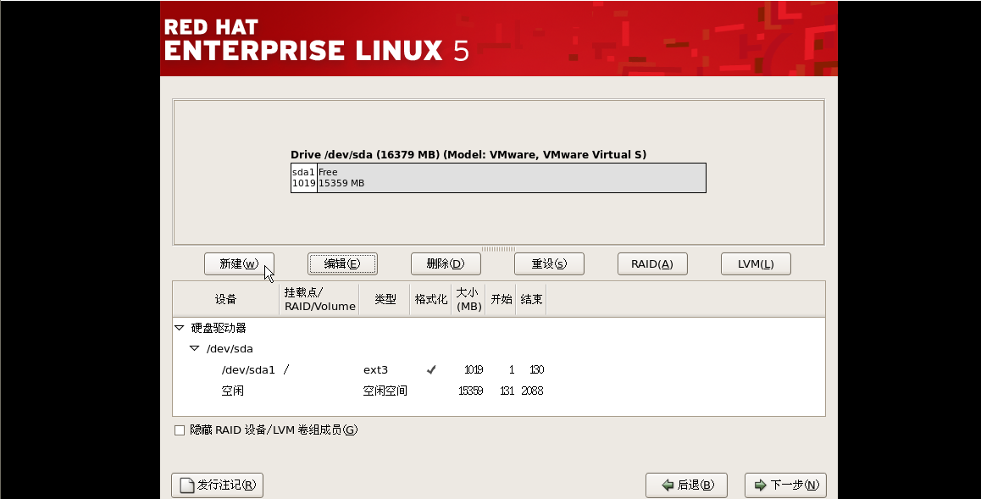Proceed with the 下一步 next button
Screen dimensions: 981x499
pyautogui.click(x=785, y=485)
